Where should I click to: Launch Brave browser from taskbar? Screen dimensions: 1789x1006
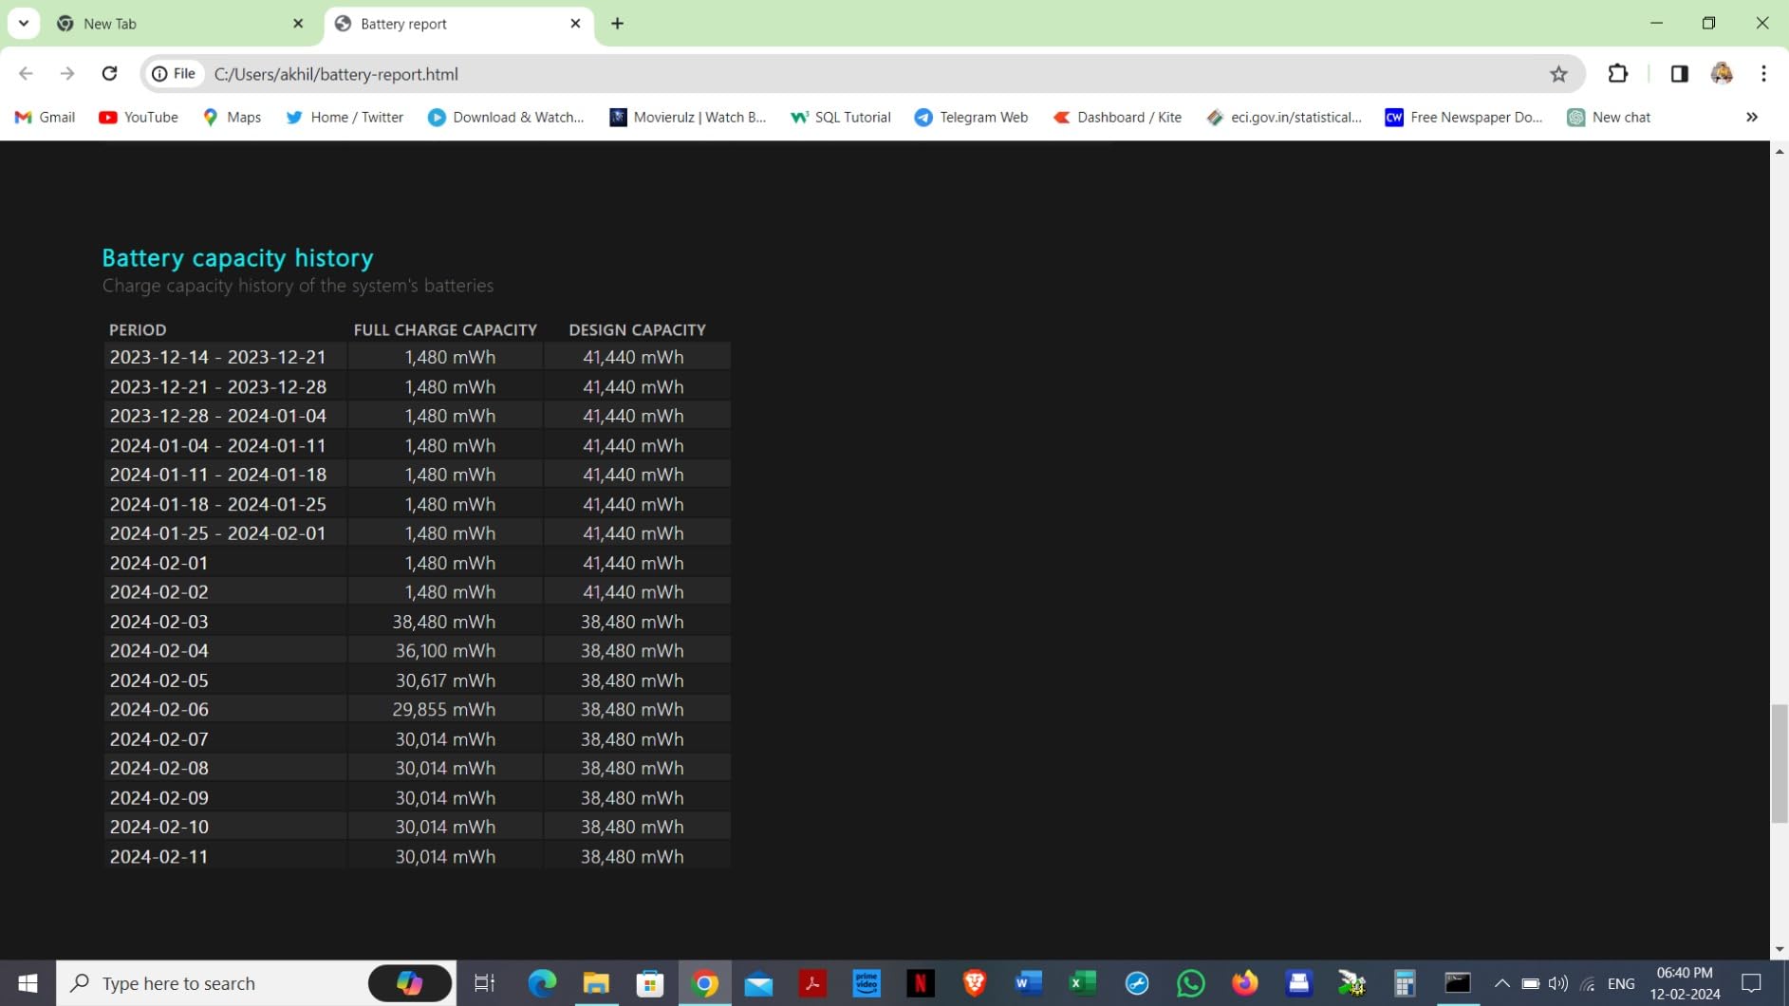coord(975,983)
